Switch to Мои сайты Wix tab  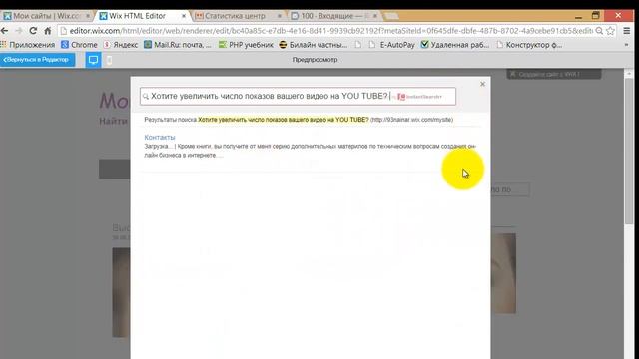tap(46, 16)
